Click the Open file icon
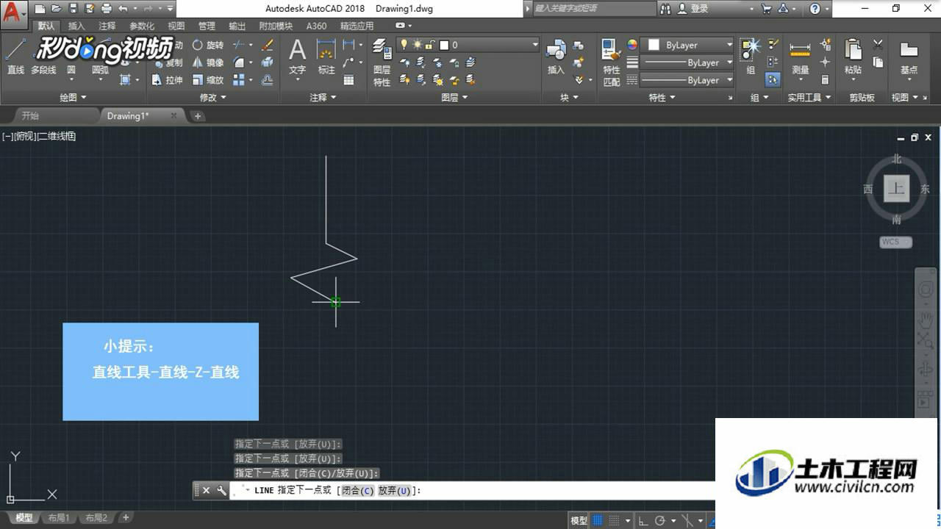Image resolution: width=941 pixels, height=529 pixels. pos(57,9)
